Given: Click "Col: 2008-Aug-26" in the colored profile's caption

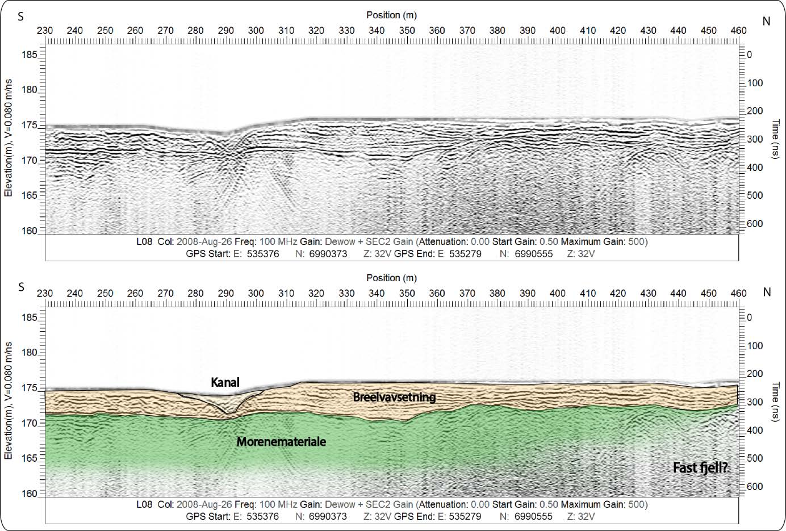Looking at the screenshot, I should point(195,504).
